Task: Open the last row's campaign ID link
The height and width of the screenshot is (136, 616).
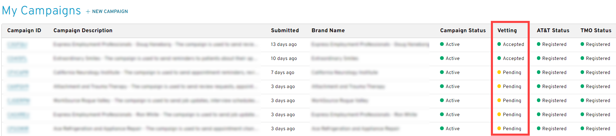Action: click(x=18, y=129)
